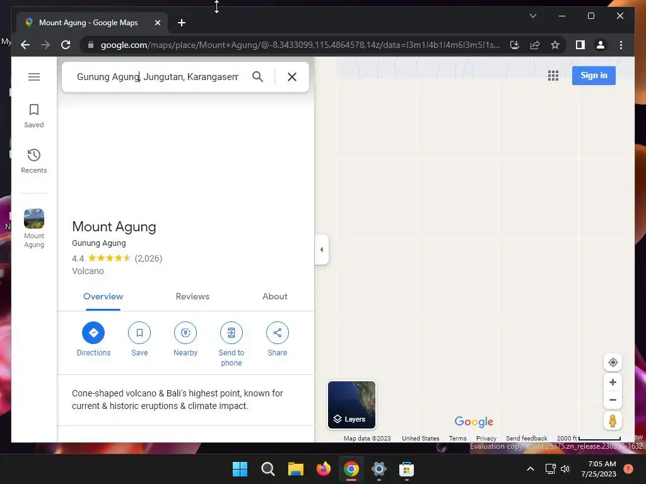Install Google Maps app icon
Image resolution: width=646 pixels, height=484 pixels.
pyautogui.click(x=515, y=45)
